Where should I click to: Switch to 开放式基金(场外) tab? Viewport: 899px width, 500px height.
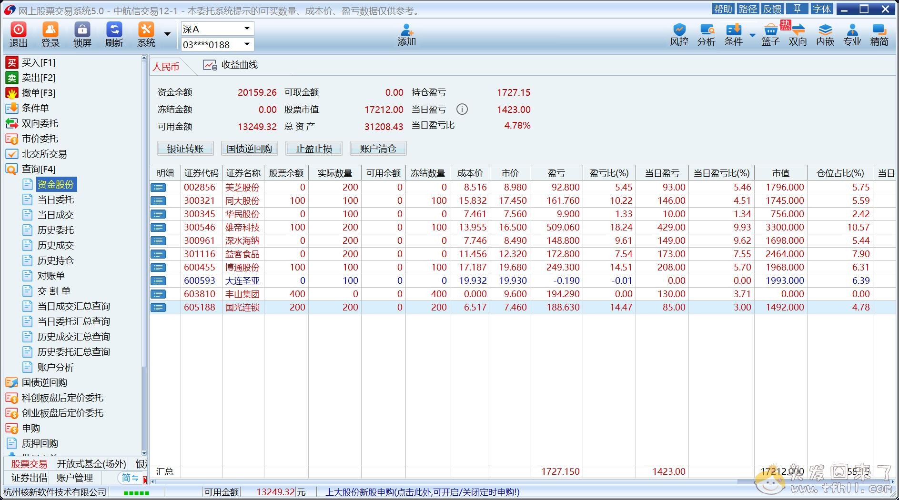pos(91,464)
